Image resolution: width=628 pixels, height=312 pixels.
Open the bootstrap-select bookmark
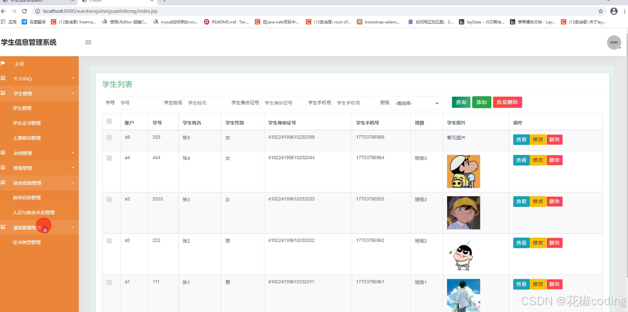(x=378, y=22)
